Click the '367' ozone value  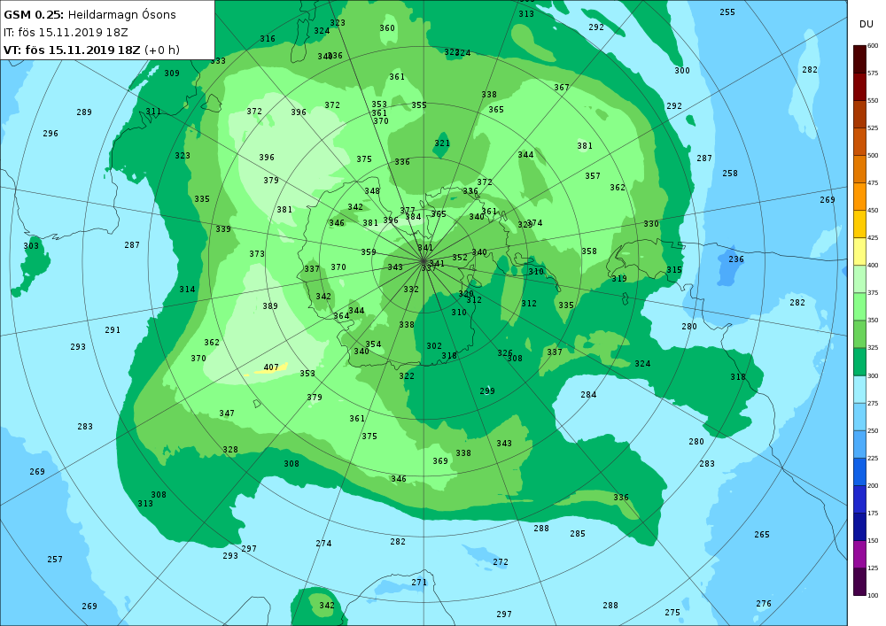(562, 87)
